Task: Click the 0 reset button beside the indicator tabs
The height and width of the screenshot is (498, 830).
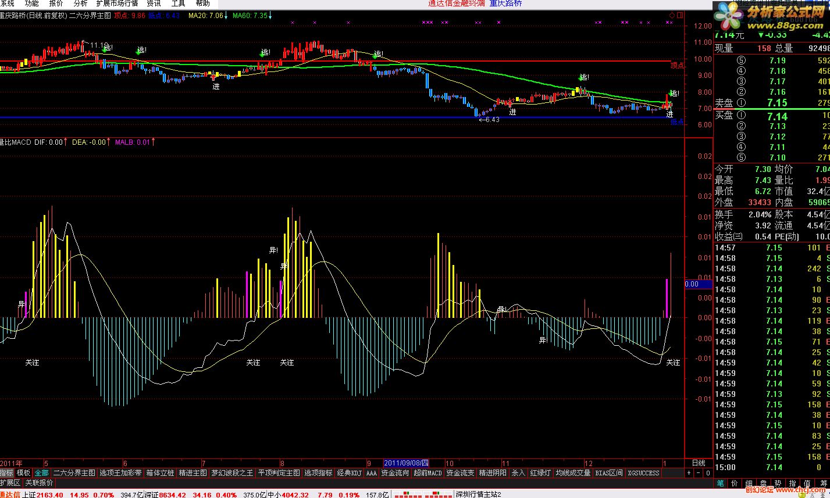Action: [707, 473]
